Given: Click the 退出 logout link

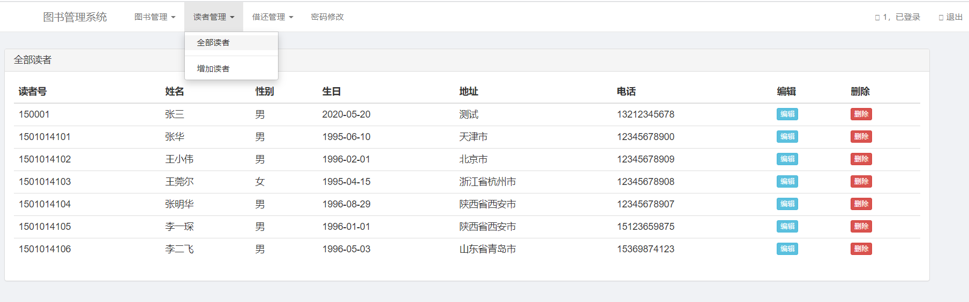Looking at the screenshot, I should (x=951, y=17).
